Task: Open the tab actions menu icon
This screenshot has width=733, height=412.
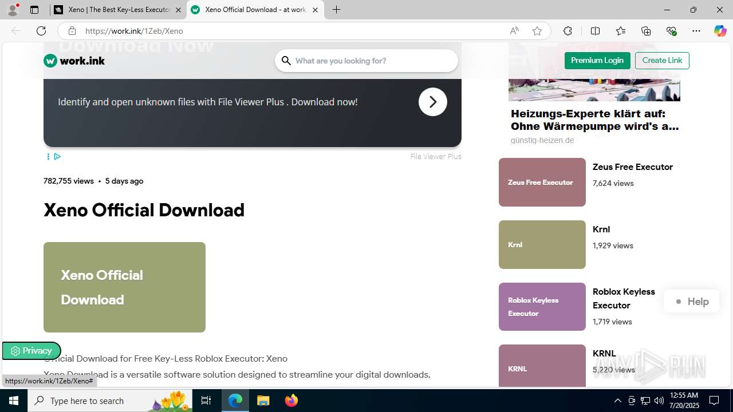Action: [34, 10]
